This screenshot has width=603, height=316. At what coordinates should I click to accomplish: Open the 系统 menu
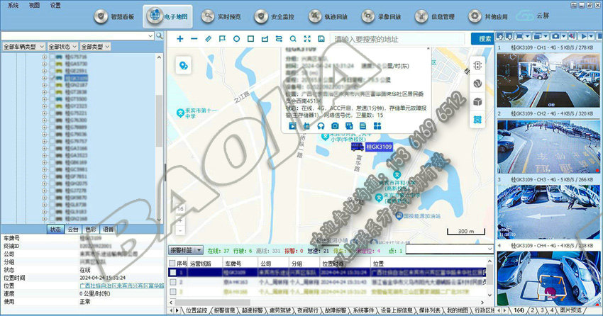pos(13,4)
